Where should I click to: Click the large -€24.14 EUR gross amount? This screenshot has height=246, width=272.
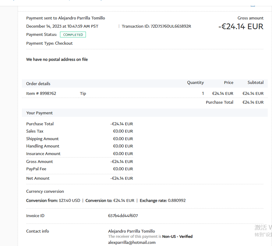pyautogui.click(x=241, y=26)
